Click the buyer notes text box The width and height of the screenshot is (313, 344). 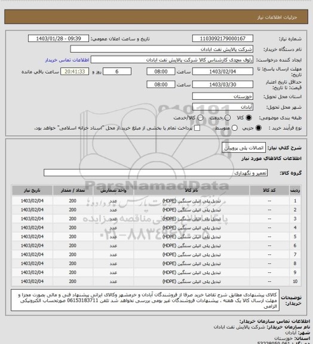(x=145, y=300)
